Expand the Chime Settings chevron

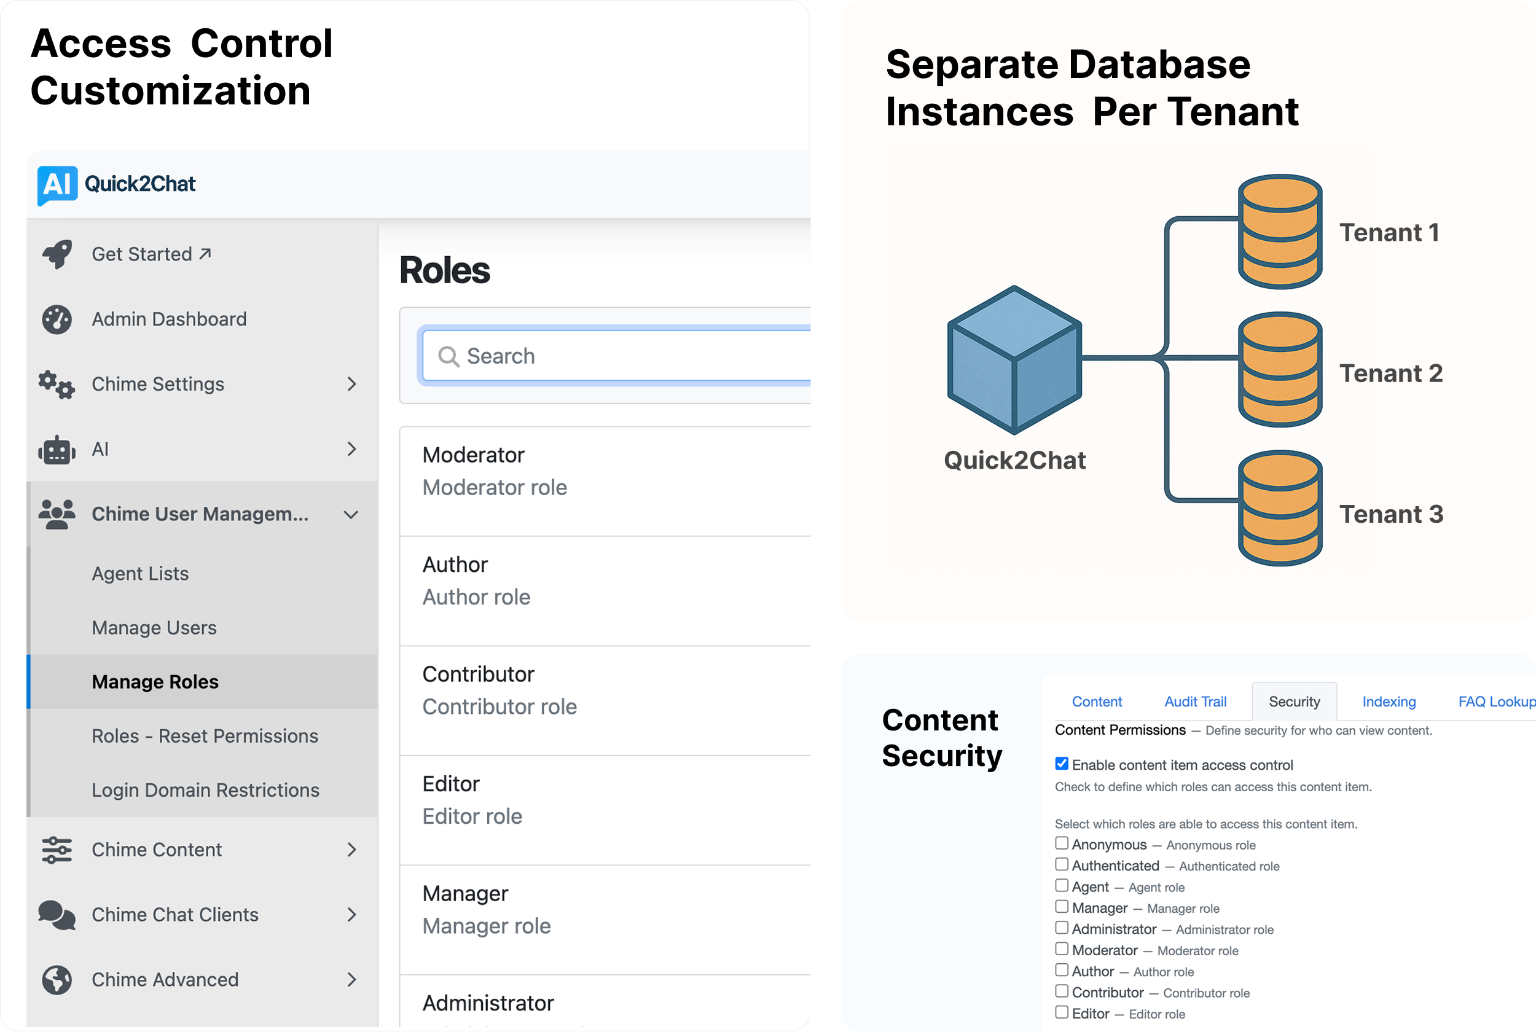pyautogui.click(x=352, y=385)
